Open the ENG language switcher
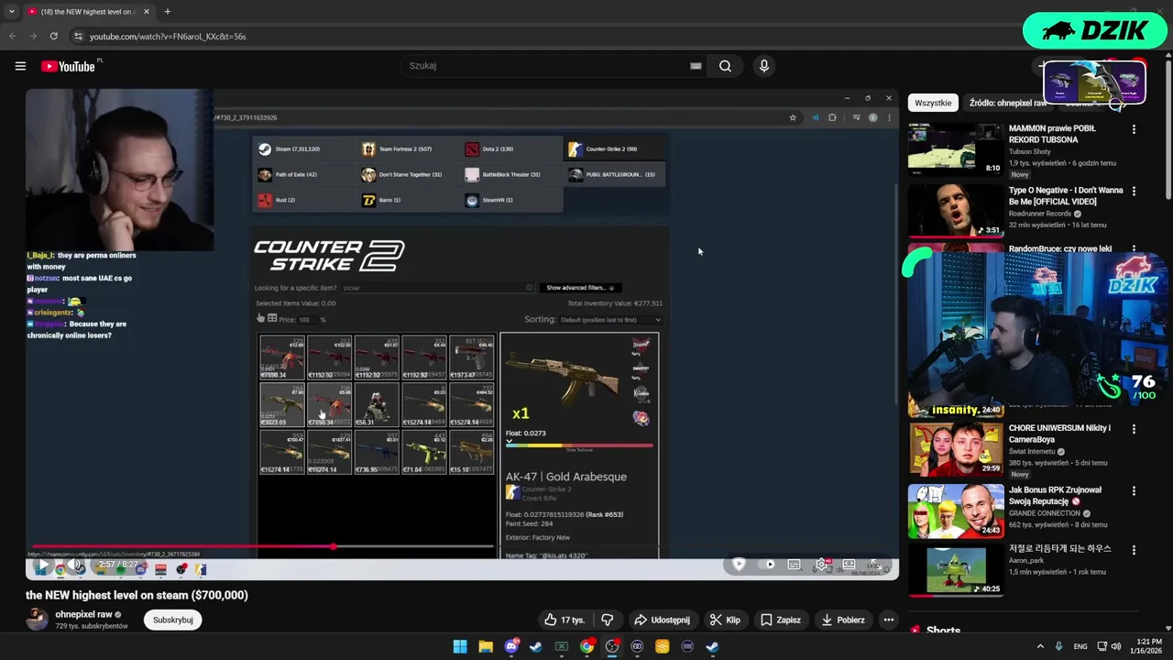 tap(1080, 646)
